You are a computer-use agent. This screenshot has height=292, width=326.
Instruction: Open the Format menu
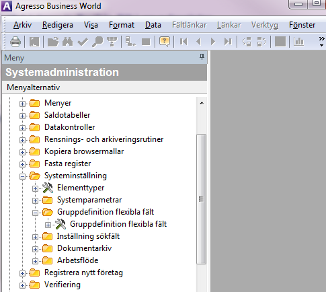tap(122, 25)
